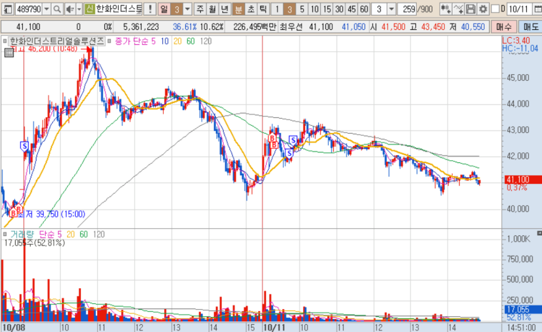
Task: Toggle the D checkbox near the date
Action: pos(495,8)
